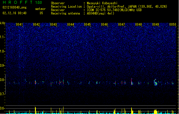Click the HROFFT 1.0.0 title text
Image resolution: width=179 pixels, height=114 pixels.
22,2
